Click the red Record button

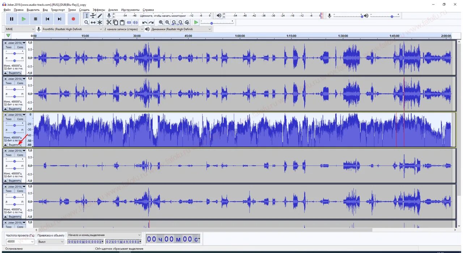click(73, 19)
